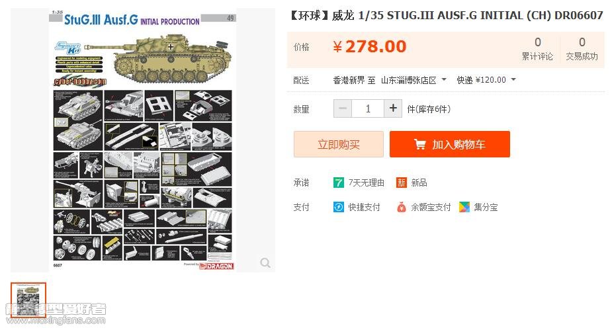Click the magnifier zoom icon on product image
This screenshot has width=610, height=330.
[x=265, y=263]
